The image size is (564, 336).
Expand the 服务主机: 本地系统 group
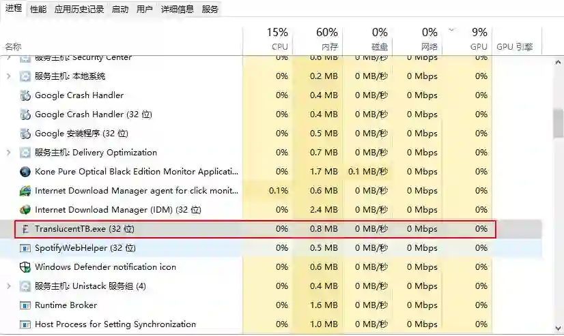click(9, 76)
